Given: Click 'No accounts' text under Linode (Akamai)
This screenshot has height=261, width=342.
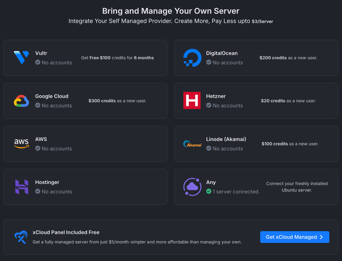Looking at the screenshot, I should [228, 149].
